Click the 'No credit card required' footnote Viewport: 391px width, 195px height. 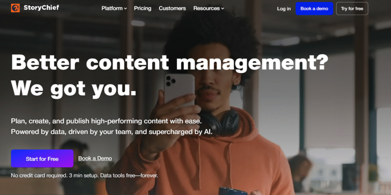84,176
